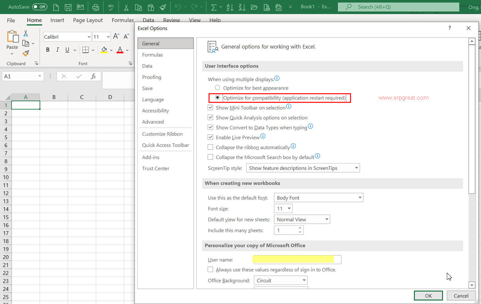Click Borders icon in Font group
The width and height of the screenshot is (481, 304).
pos(85,50)
